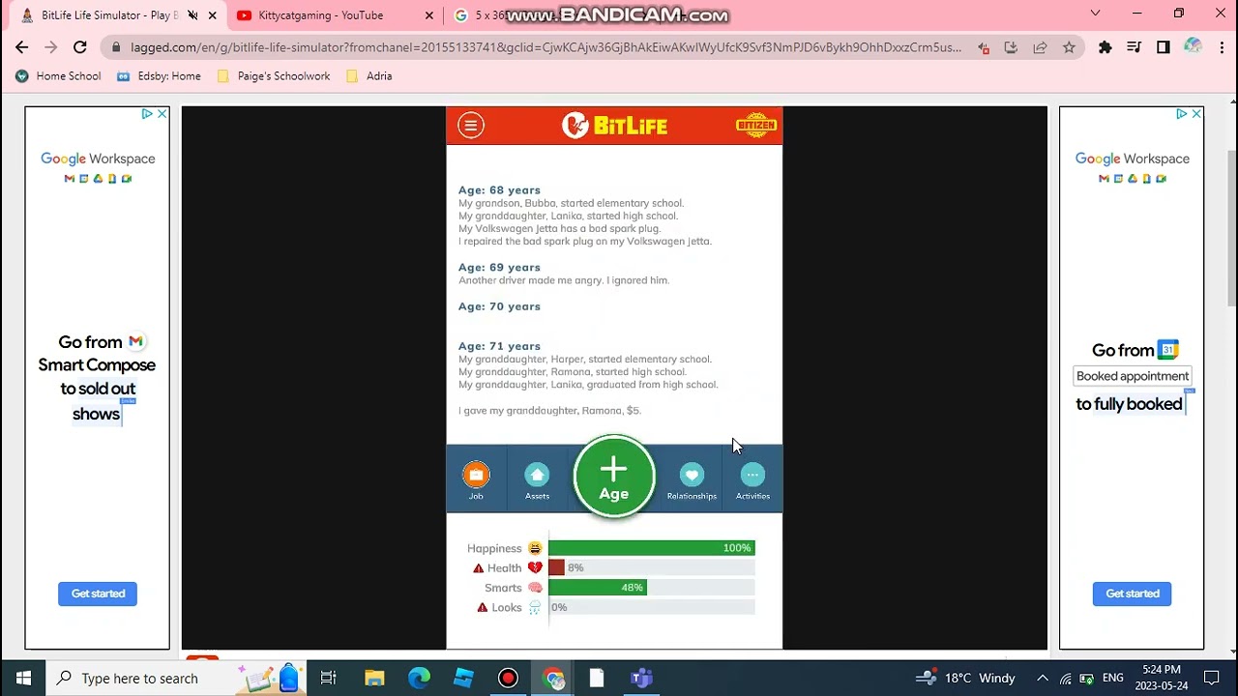This screenshot has height=696, width=1238.
Task: Reload the current page
Action: [80, 47]
